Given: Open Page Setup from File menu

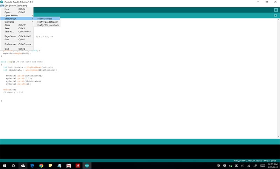Looking at the screenshot, I should click(x=17, y=36).
